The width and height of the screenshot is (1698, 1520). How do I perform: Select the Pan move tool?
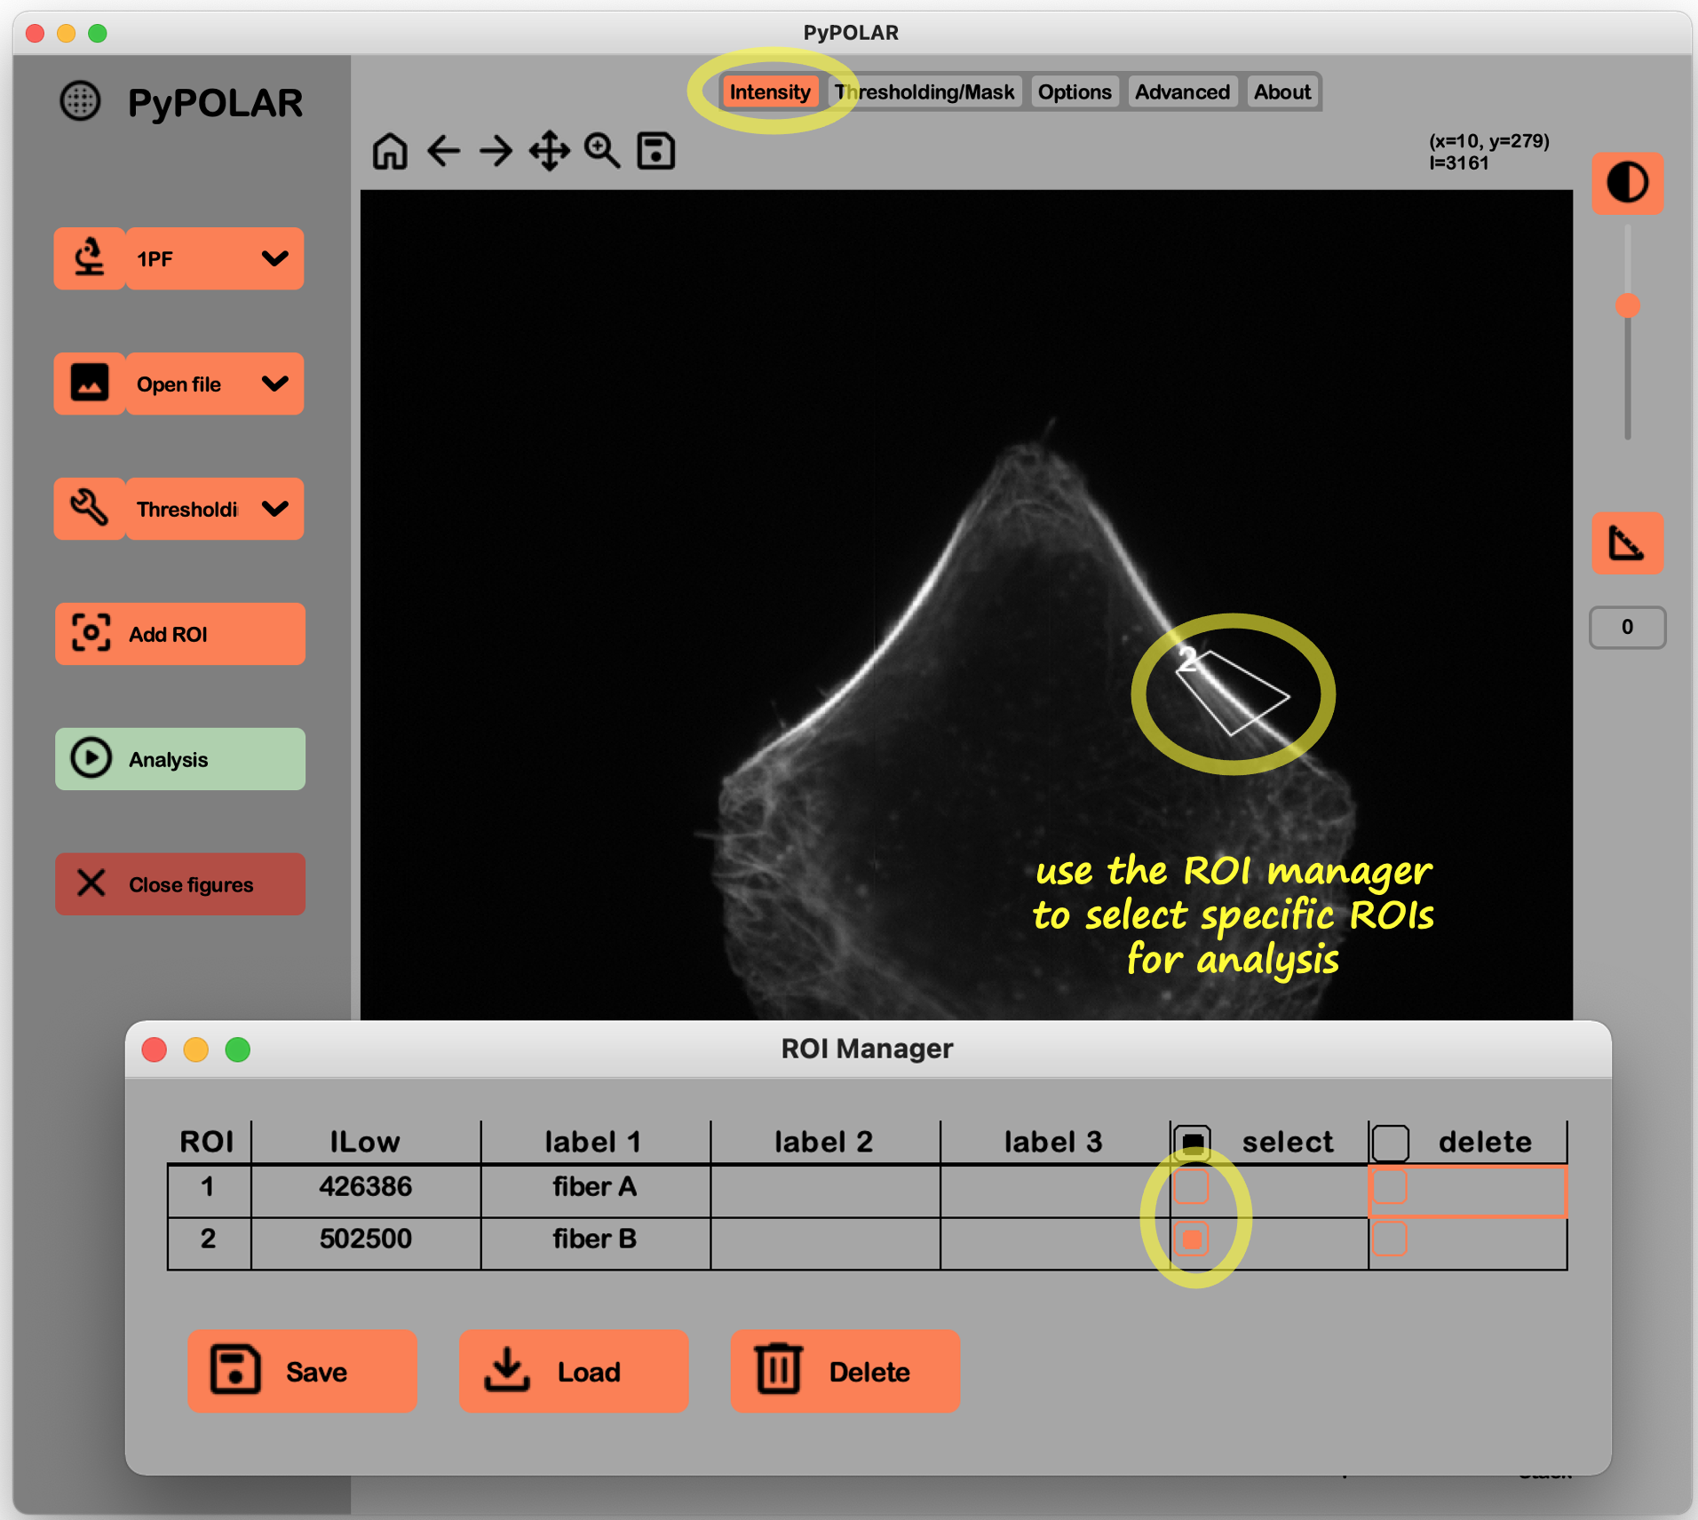point(550,151)
